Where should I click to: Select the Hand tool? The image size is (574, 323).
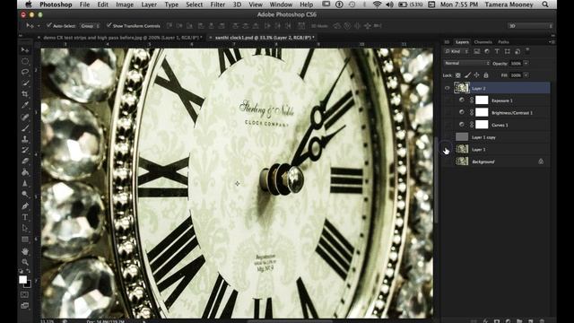(x=25, y=251)
